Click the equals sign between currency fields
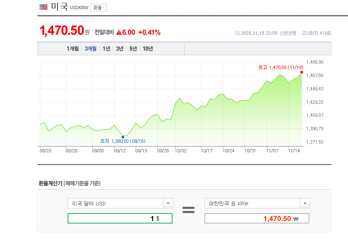 point(188,210)
